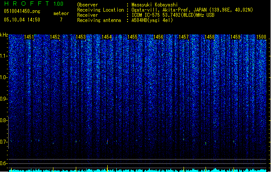Viewport: 271px width, 172px height.
Task: Click the 1452 time marker label
Action: [x=55, y=37]
